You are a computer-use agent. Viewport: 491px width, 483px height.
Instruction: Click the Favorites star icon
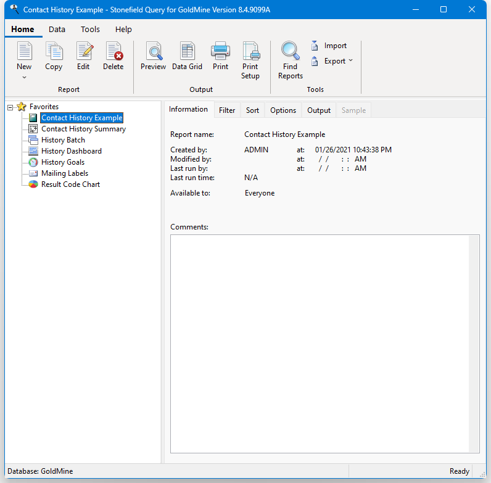pyautogui.click(x=22, y=107)
